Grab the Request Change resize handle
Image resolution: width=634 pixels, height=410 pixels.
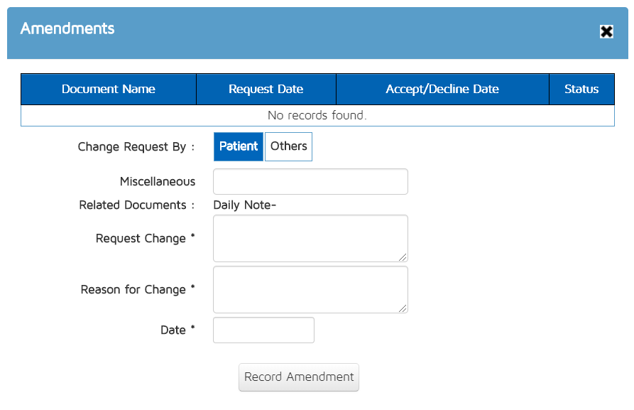coord(403,257)
